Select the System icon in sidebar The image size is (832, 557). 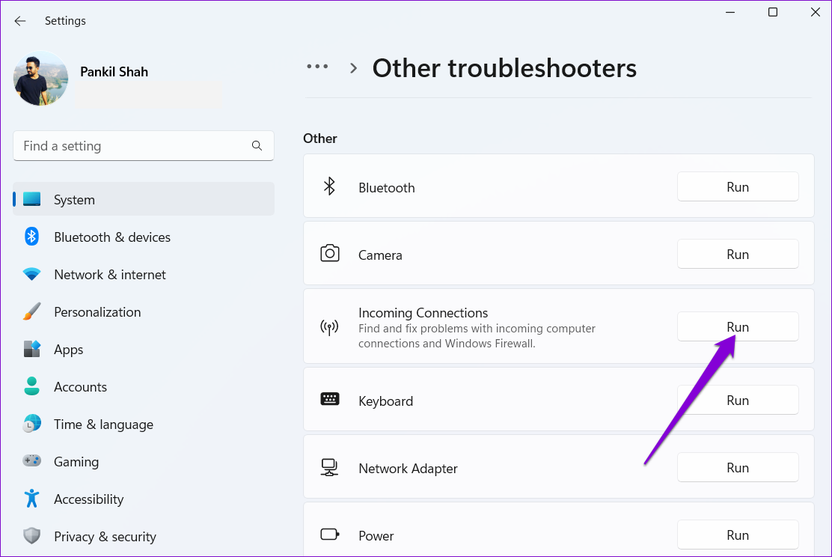tap(32, 199)
